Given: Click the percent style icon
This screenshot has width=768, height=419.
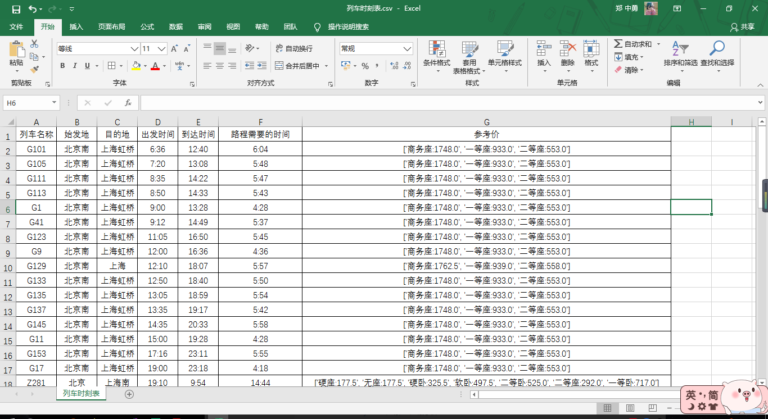Looking at the screenshot, I should [365, 66].
